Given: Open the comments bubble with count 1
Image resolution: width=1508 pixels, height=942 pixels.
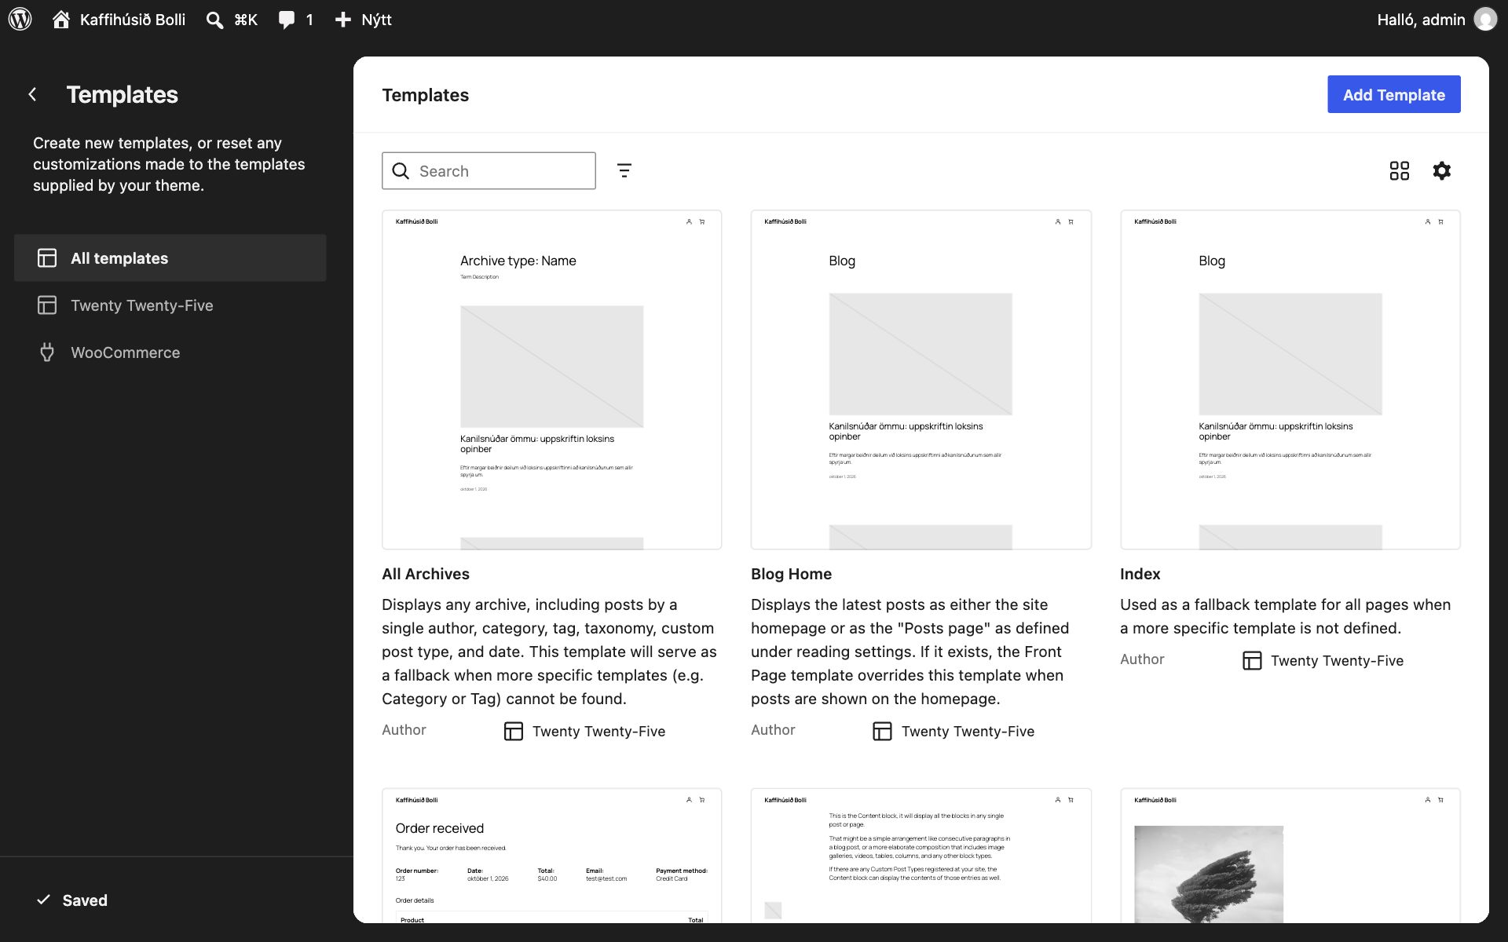Looking at the screenshot, I should click(296, 20).
